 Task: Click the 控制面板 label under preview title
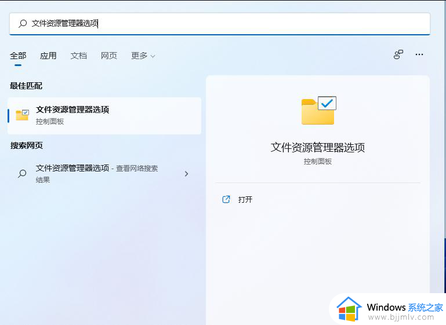[x=318, y=162]
